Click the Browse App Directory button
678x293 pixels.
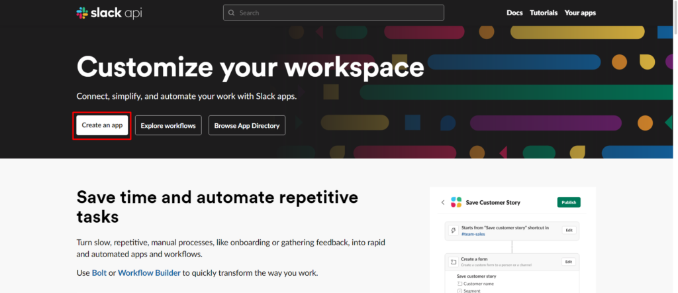click(247, 125)
